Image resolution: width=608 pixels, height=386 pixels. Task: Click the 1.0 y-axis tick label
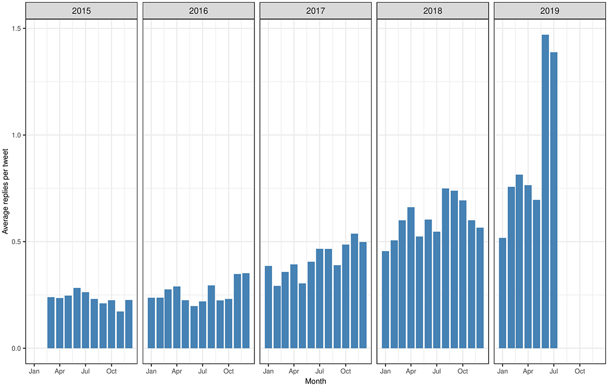pos(17,135)
